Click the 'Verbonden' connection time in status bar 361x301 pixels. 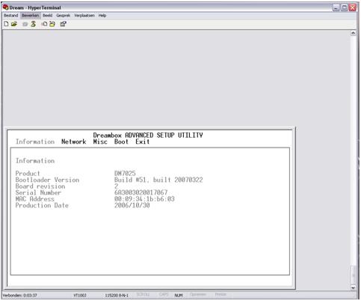click(20, 295)
